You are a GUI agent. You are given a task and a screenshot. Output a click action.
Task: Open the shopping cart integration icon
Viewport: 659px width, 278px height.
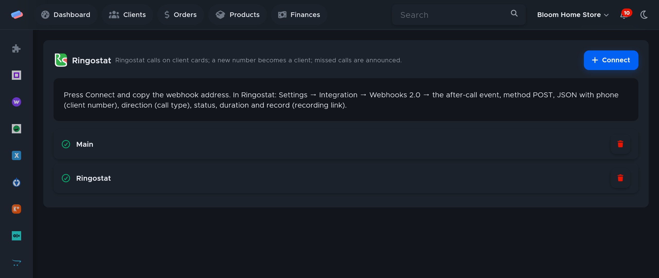point(16,263)
